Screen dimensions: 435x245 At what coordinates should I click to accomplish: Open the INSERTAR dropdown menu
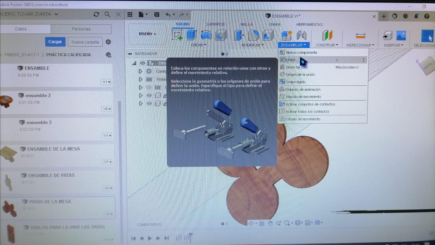tap(393, 45)
